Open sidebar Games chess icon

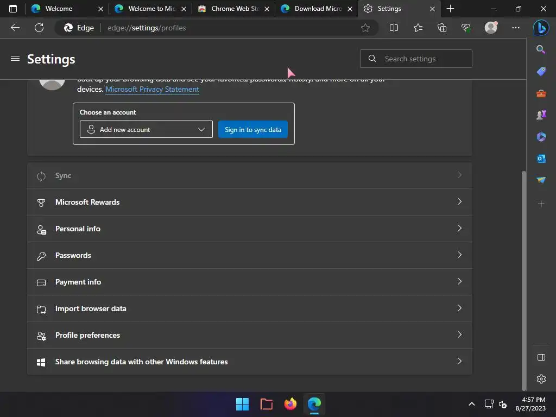tap(541, 115)
